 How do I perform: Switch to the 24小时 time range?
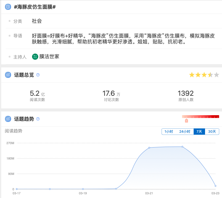pos(185,131)
